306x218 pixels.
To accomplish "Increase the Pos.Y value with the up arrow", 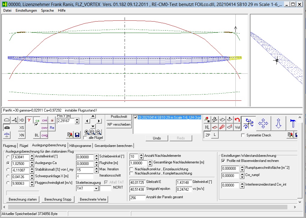I will [x=77, y=119].
